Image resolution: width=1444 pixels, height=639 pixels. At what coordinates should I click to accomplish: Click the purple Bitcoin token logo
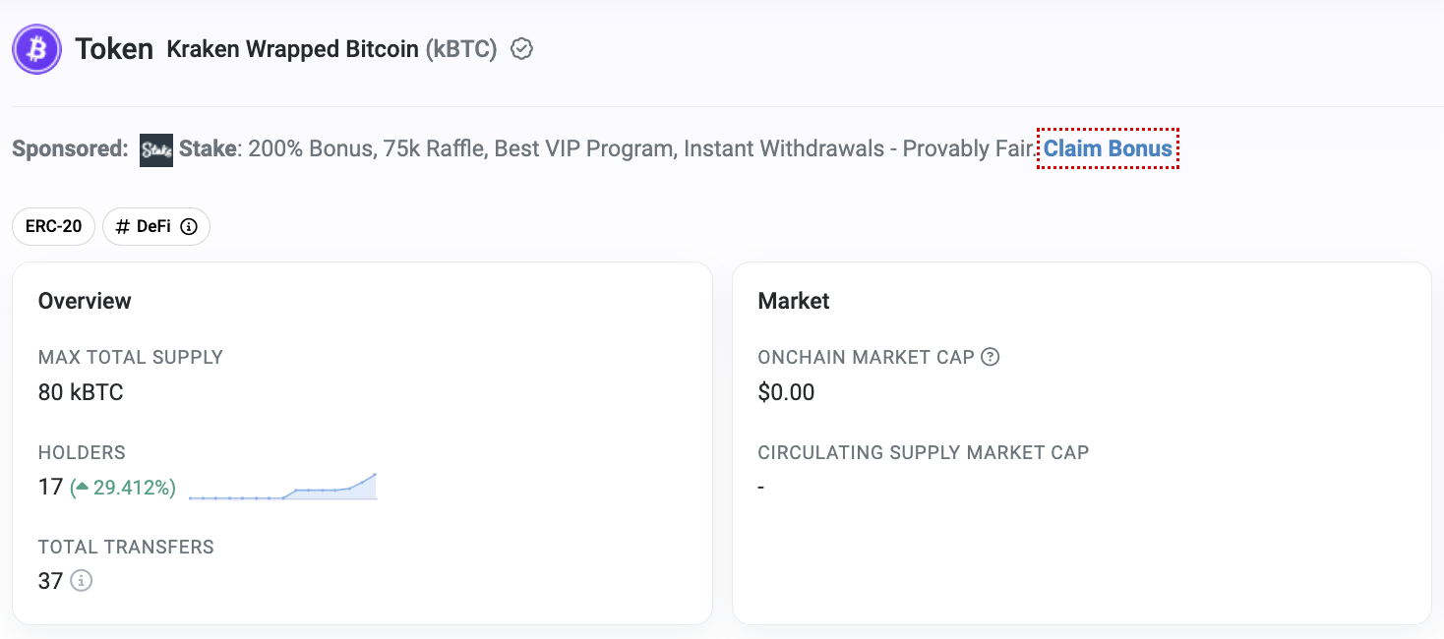(37, 49)
